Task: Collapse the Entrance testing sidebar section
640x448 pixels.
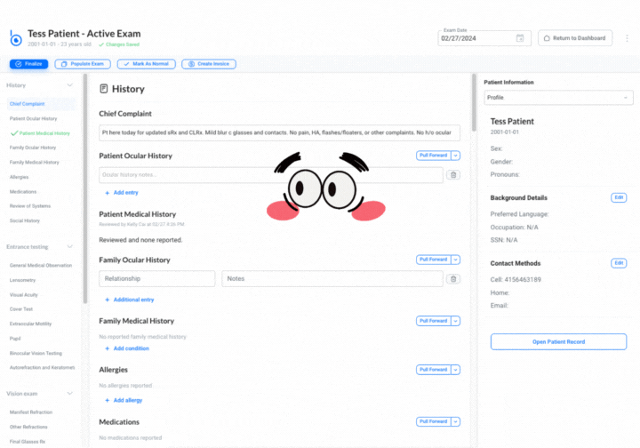Action: (x=70, y=246)
